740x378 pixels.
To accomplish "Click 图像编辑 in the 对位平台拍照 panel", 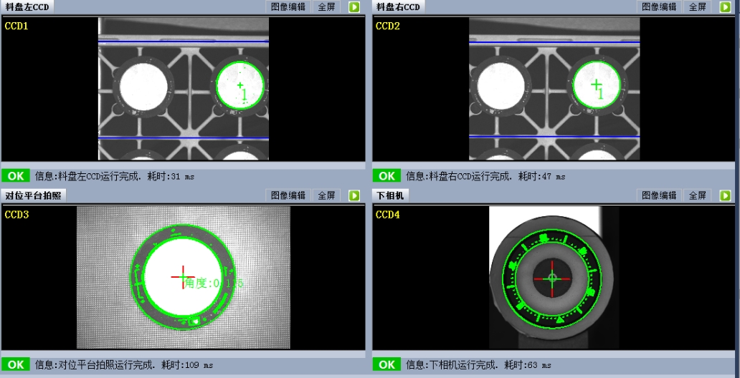I will [x=288, y=195].
